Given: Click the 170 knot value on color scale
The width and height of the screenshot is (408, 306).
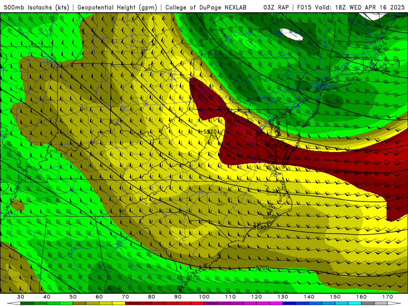Looking at the screenshot, I should click(x=388, y=297).
